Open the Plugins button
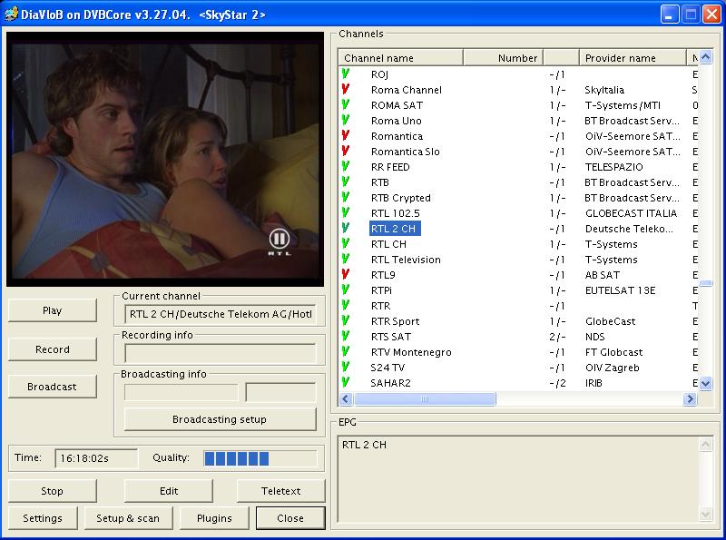Screen dimensions: 726x540 click(x=214, y=518)
